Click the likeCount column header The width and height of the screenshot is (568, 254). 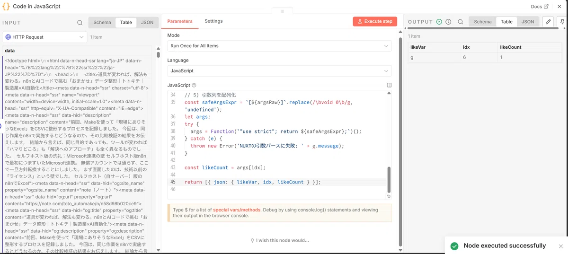(x=530, y=47)
